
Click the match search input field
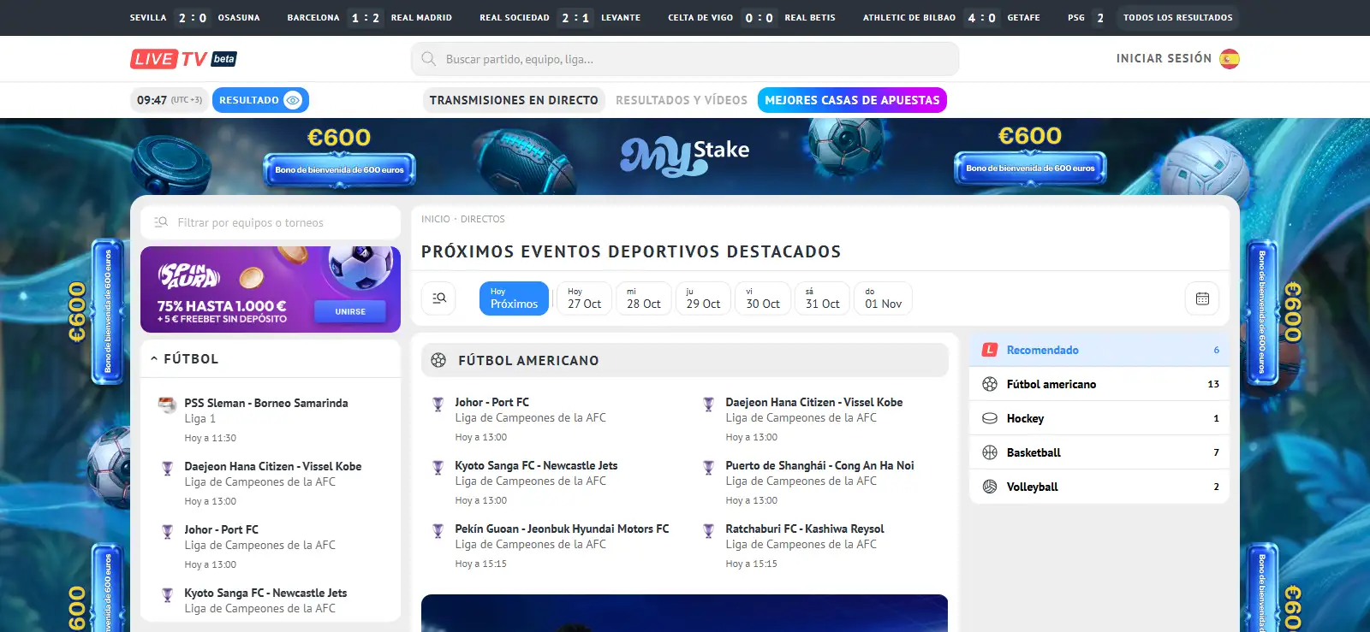point(685,59)
